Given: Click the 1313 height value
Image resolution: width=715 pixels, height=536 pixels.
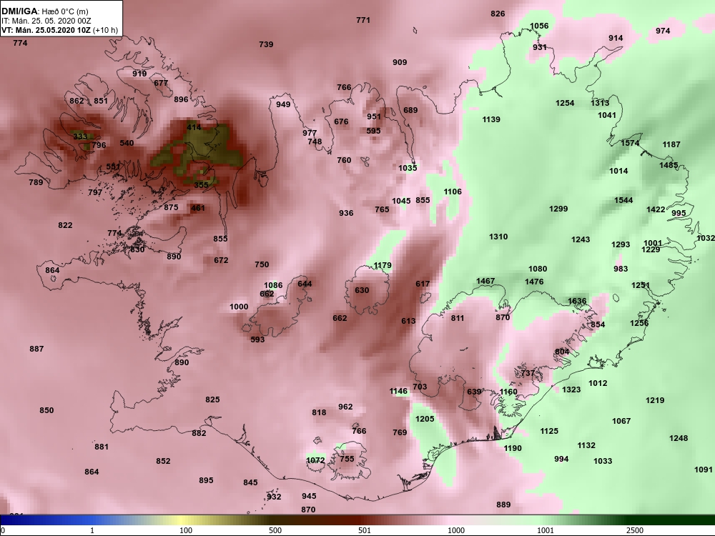Looking at the screenshot, I should coord(600,103).
